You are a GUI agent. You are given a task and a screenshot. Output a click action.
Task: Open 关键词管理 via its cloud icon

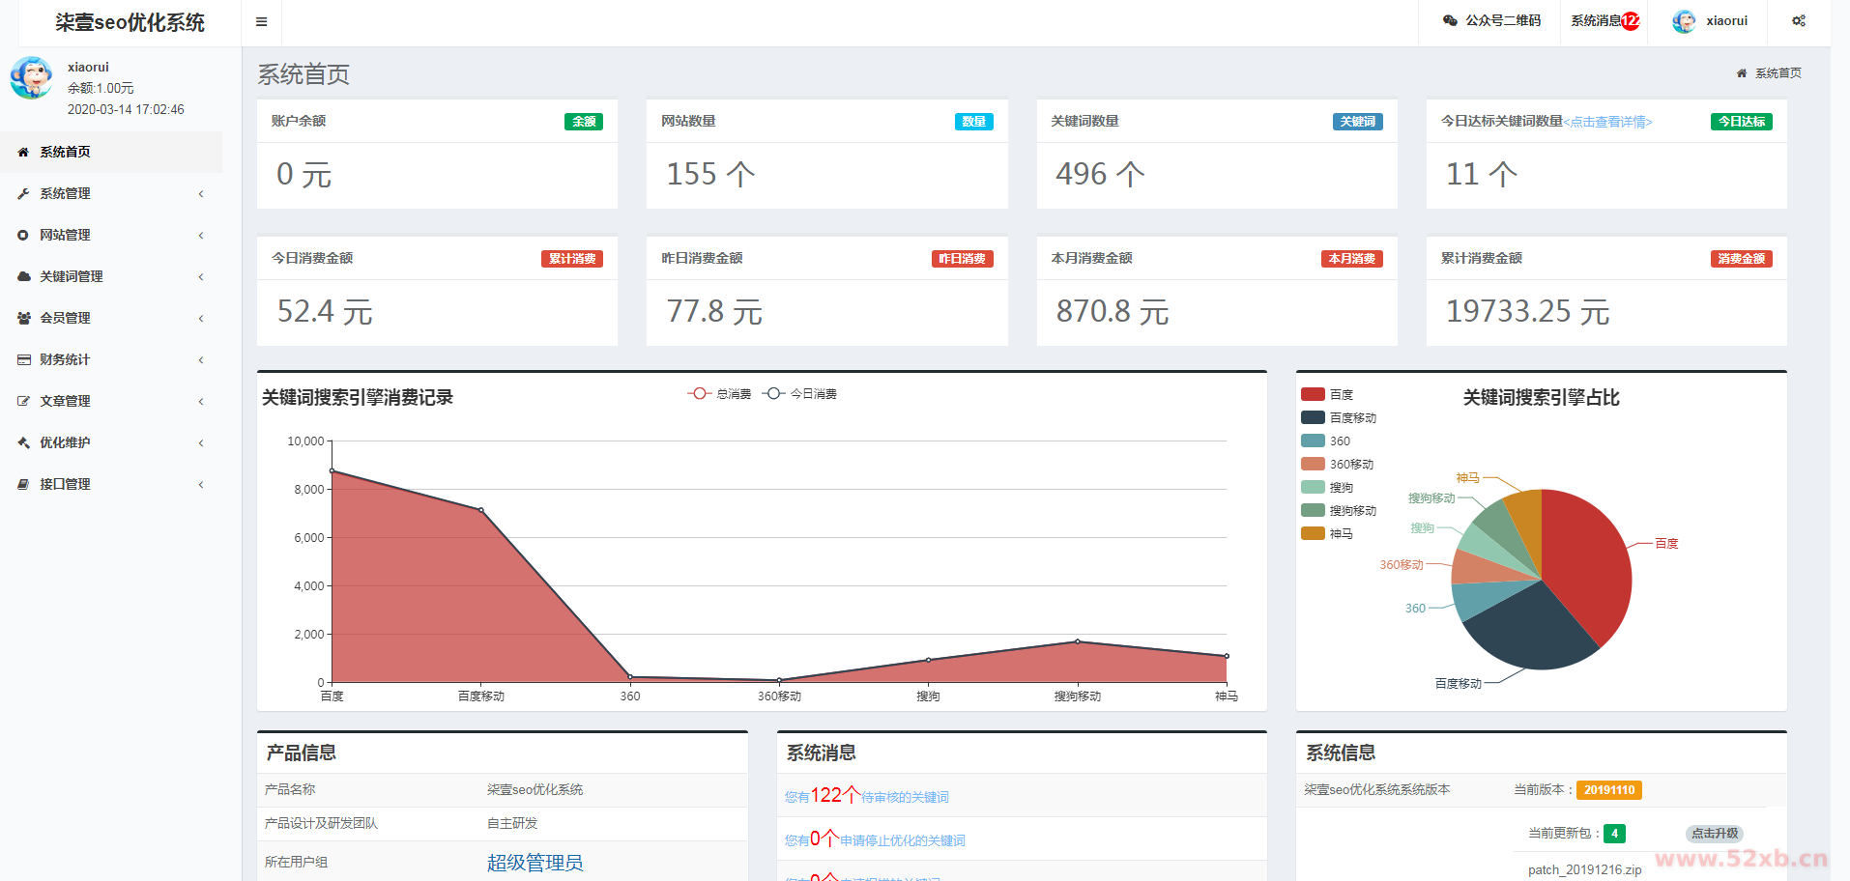22,276
